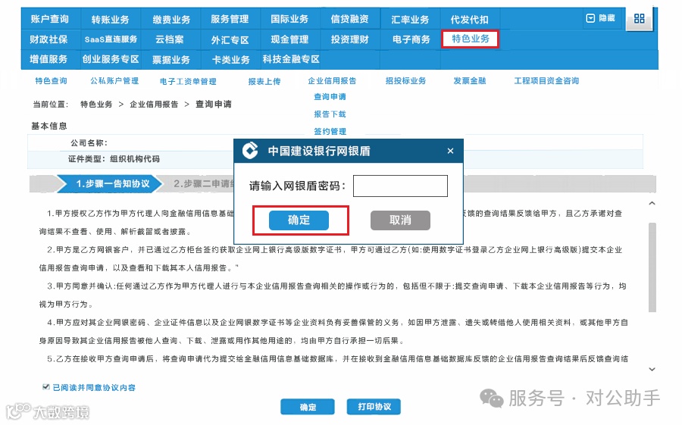682x425 pixels.
Task: Click the agreement vertical scrollbar thumb
Action: pyautogui.click(x=652, y=267)
